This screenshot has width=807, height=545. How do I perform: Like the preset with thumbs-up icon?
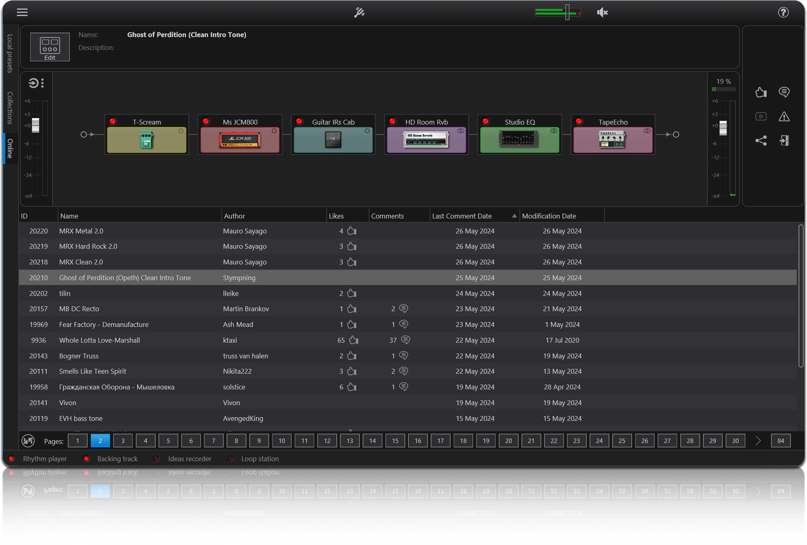tap(761, 92)
